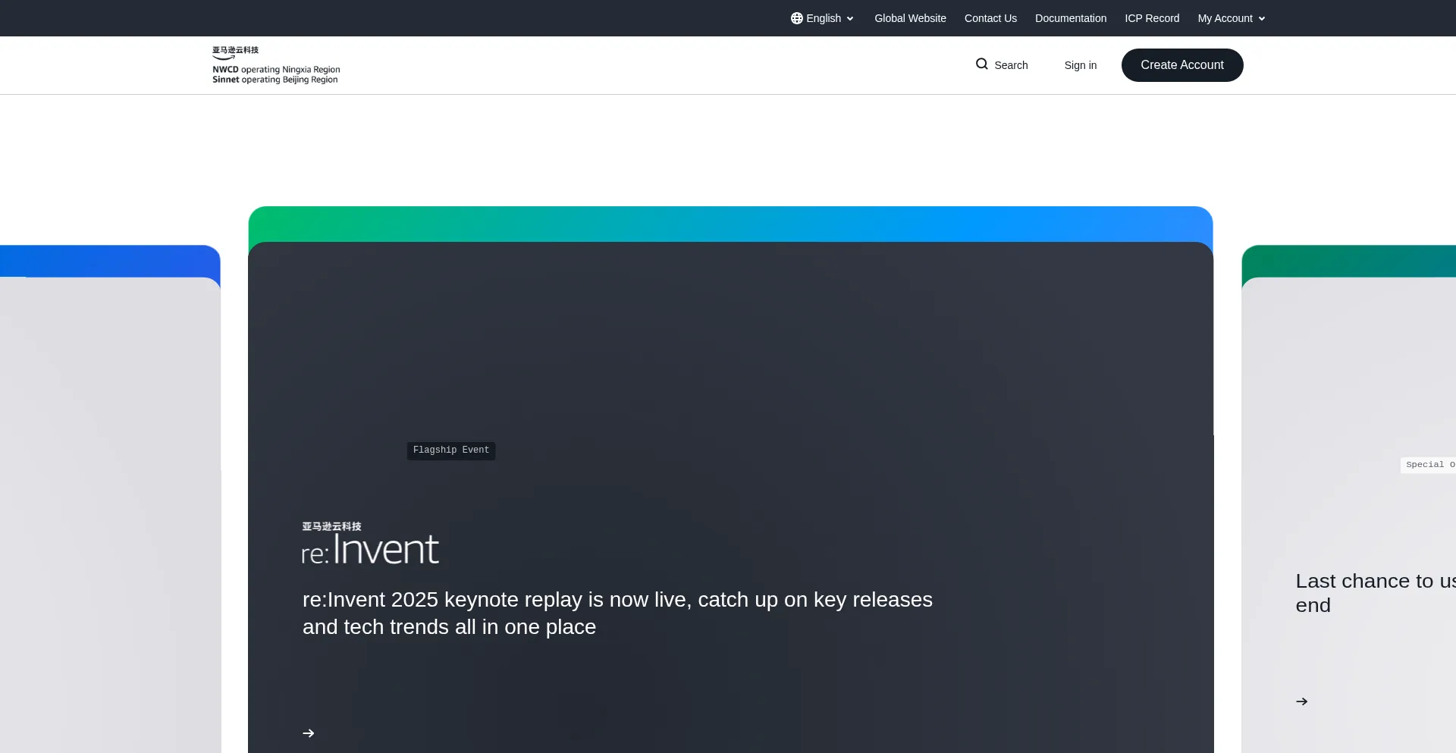
Task: Click the arrow on the Last chance card
Action: (1302, 701)
